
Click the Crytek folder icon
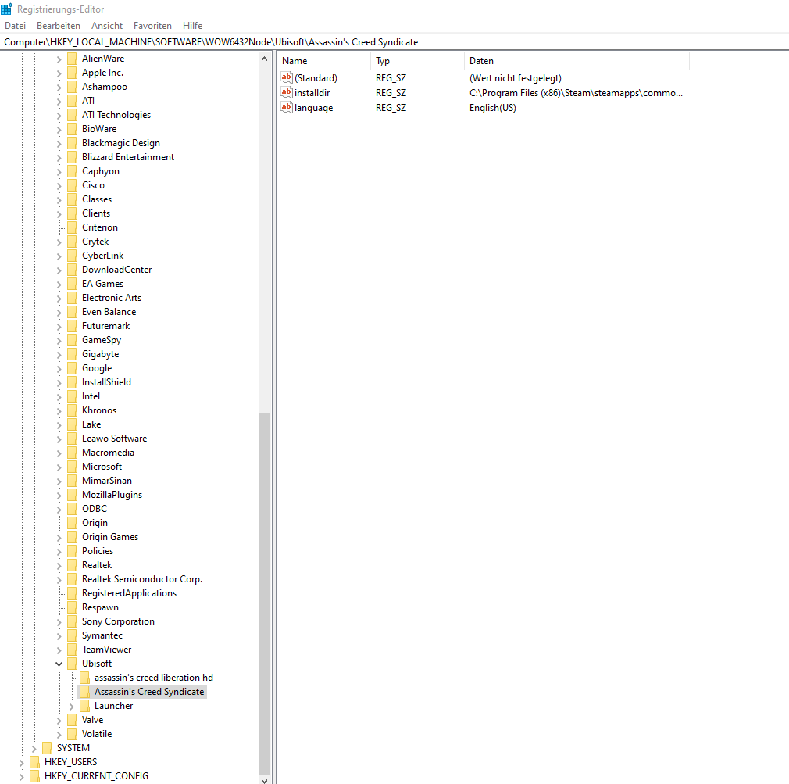point(73,242)
